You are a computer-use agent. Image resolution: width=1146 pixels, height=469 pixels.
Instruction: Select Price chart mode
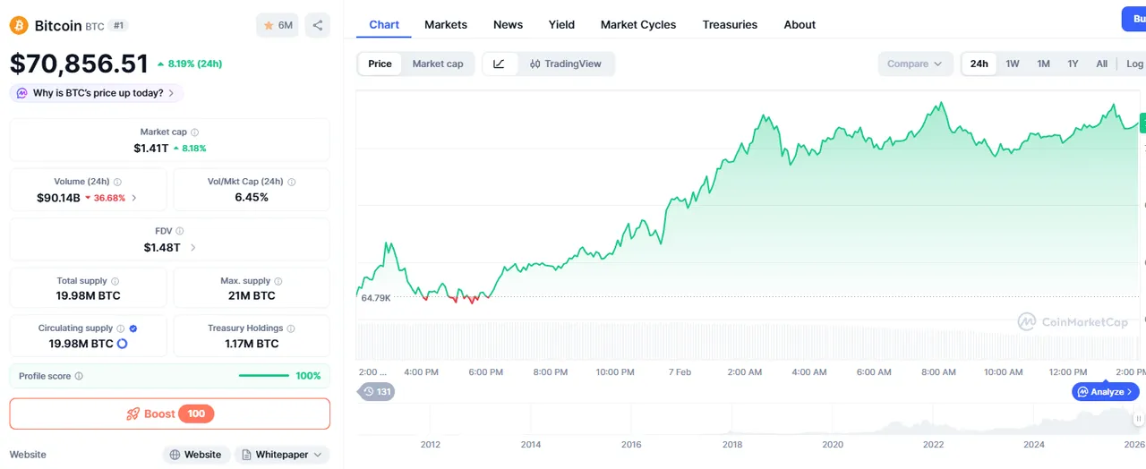click(x=380, y=64)
